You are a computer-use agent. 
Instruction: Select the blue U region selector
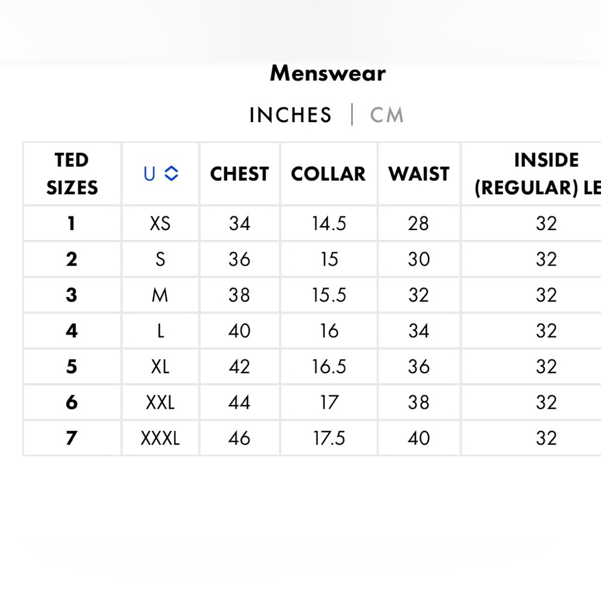tap(150, 174)
